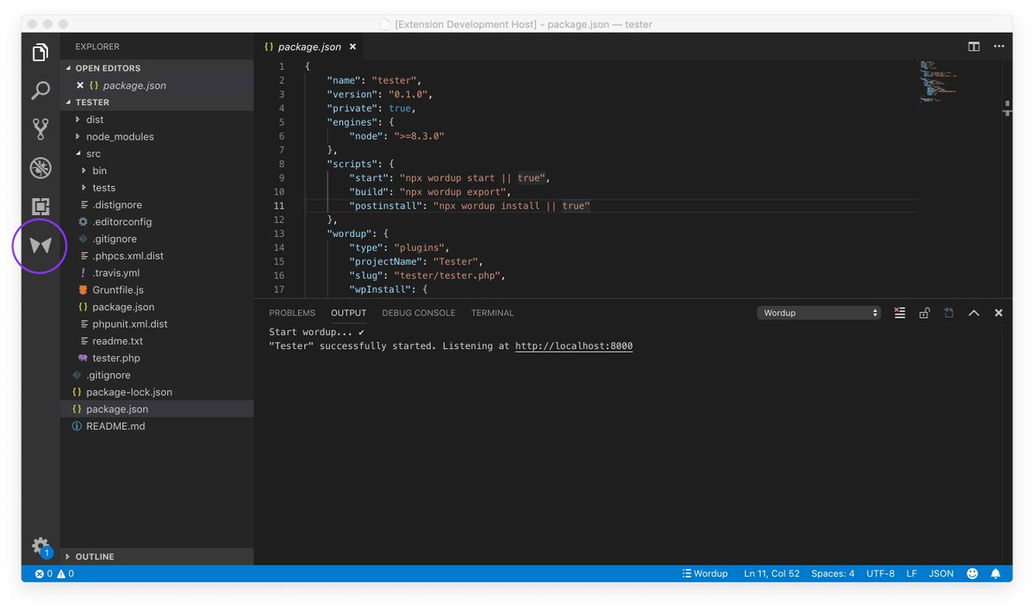Open .editorconfig file
The image size is (1034, 610).
tap(121, 221)
